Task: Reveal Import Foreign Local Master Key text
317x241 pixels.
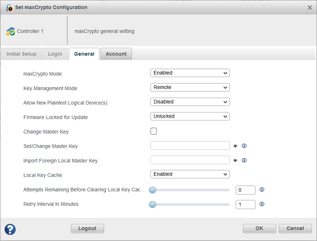Action: 235,161
